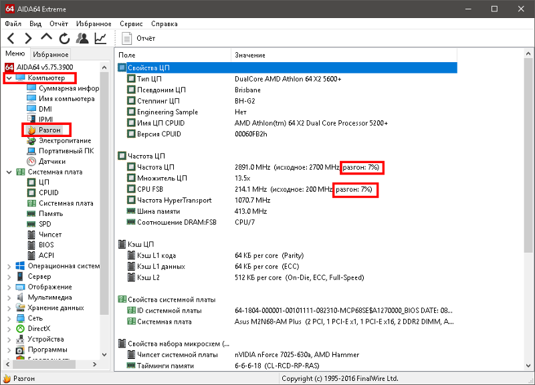This screenshot has height=385, width=535.
Task: Go up one level with the up arrow
Action: [46, 37]
